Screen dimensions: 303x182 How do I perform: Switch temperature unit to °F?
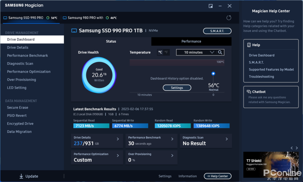click(166, 52)
